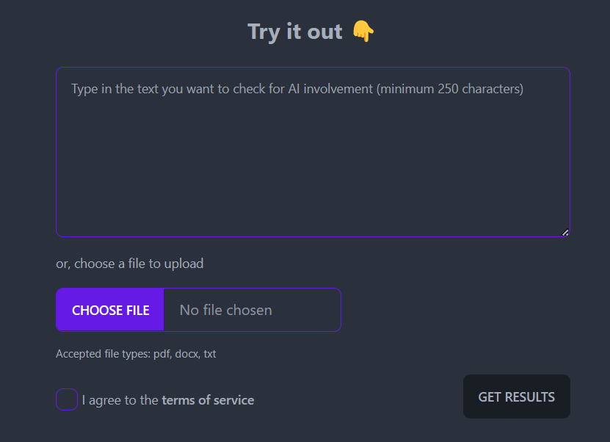Click the "I agree to the" label
The image size is (610, 442).
coord(120,400)
